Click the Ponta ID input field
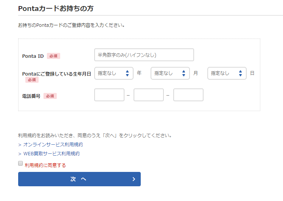The image size is (283, 201). tap(144, 55)
